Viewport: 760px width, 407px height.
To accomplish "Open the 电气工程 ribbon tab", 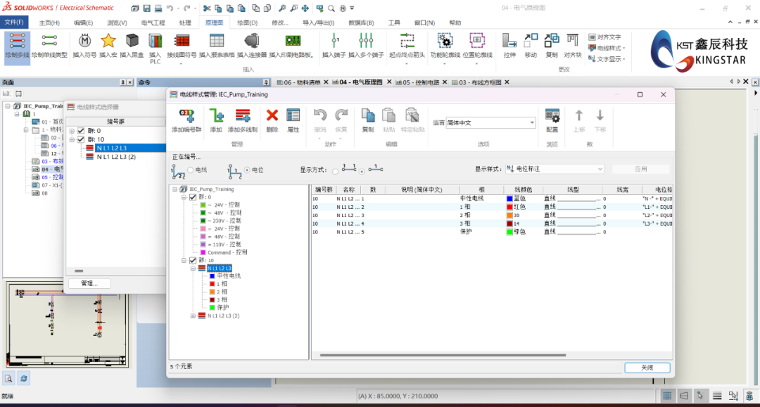I will (153, 22).
